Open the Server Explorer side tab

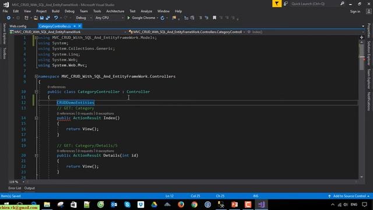(4, 34)
